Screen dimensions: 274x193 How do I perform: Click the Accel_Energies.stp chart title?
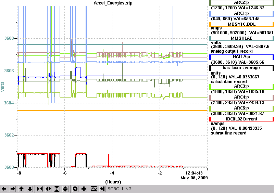click(x=113, y=3)
